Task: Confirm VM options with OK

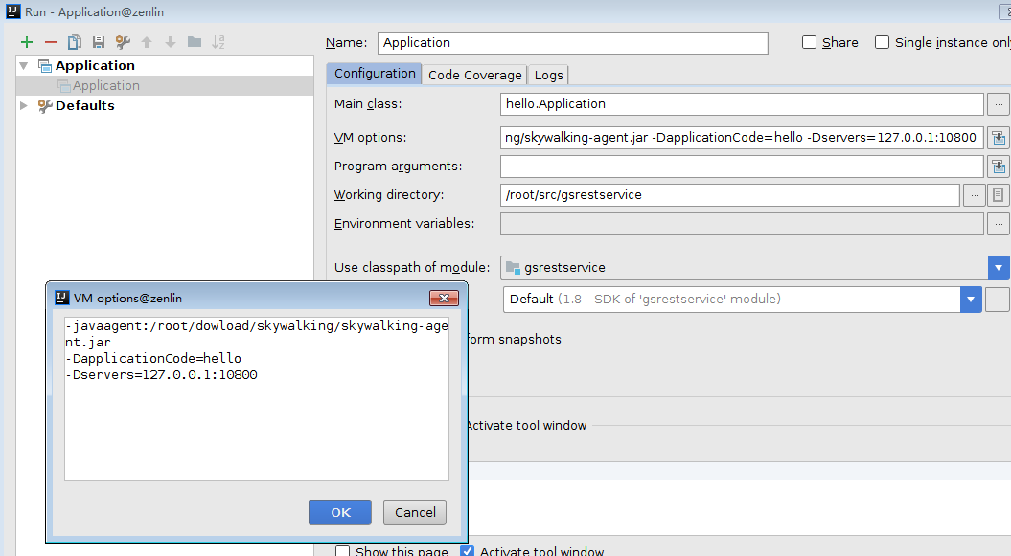Action: [339, 512]
